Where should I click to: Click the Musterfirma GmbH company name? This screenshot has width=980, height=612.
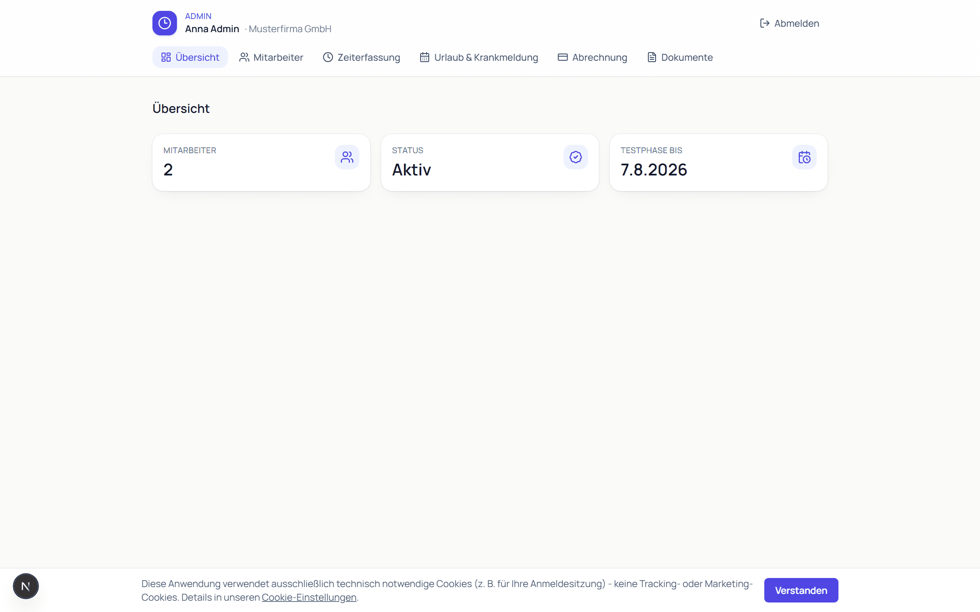[x=290, y=29]
